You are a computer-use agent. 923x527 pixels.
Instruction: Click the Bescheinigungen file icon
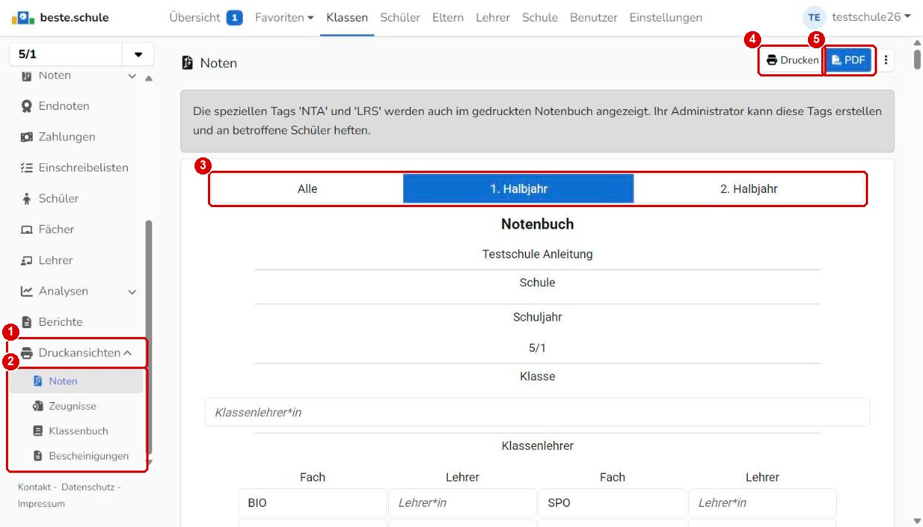tap(39, 456)
